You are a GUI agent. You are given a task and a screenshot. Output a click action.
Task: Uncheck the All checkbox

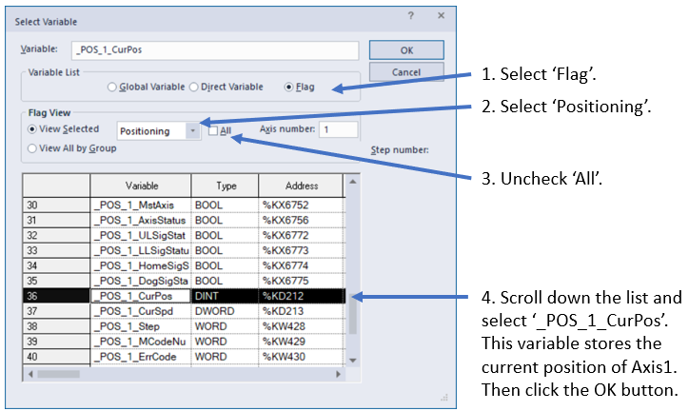click(214, 130)
